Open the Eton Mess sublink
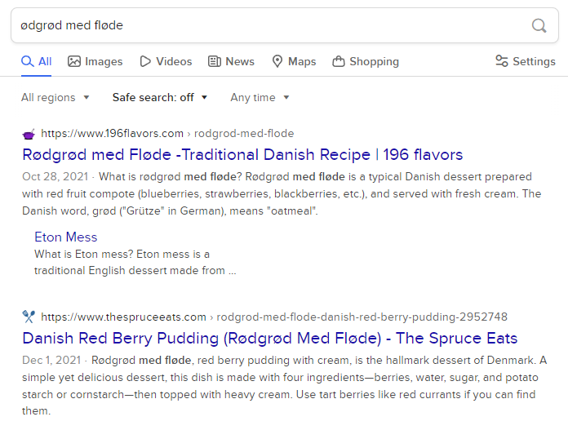 (65, 237)
